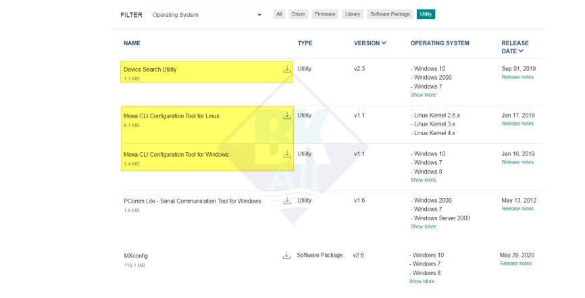The image size is (585, 298).
Task: Click Moxa CLI Configuration Tool for Windows name
Action: pos(176,155)
